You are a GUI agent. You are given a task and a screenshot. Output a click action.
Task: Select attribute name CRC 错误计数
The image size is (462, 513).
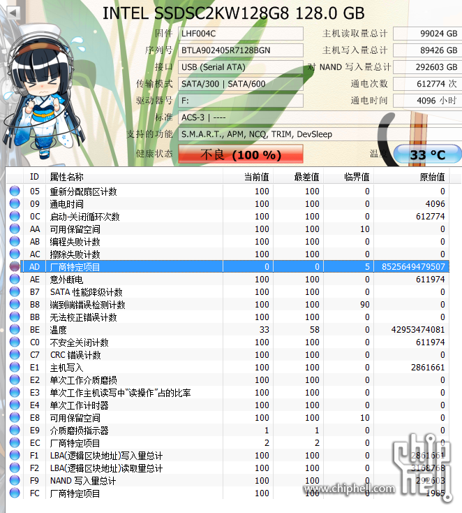point(75,355)
